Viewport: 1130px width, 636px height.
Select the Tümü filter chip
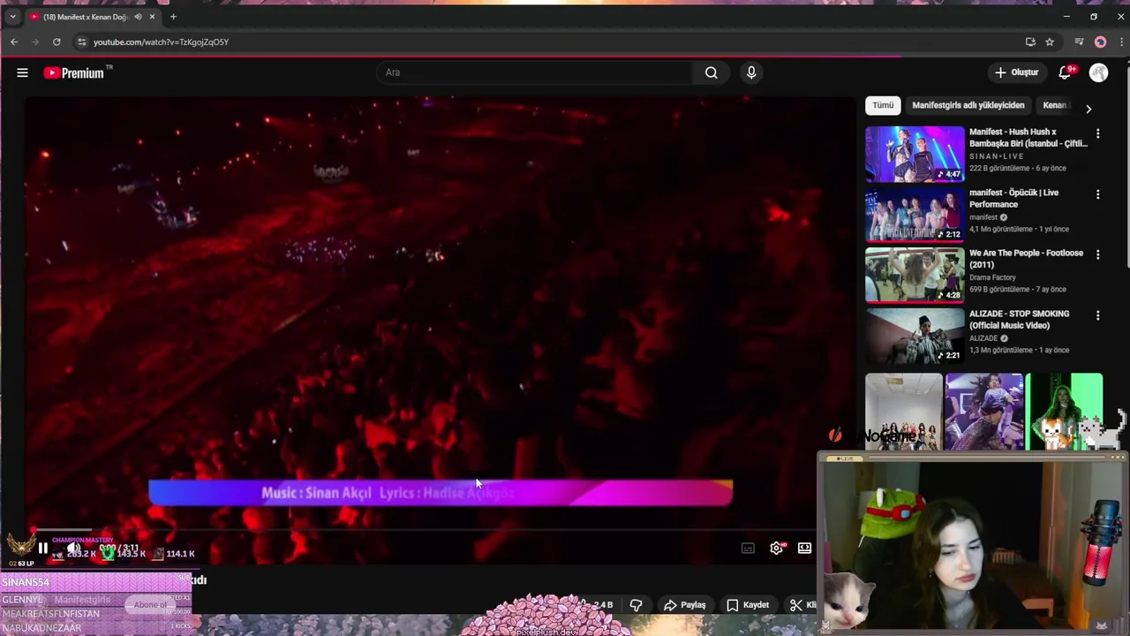(883, 105)
